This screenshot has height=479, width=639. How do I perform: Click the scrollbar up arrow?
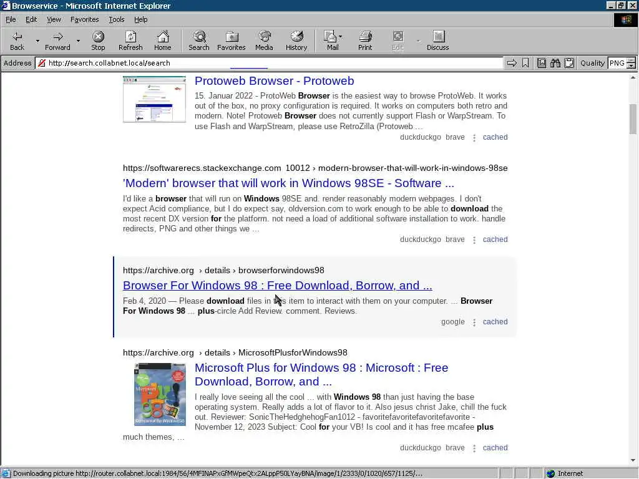coord(633,77)
